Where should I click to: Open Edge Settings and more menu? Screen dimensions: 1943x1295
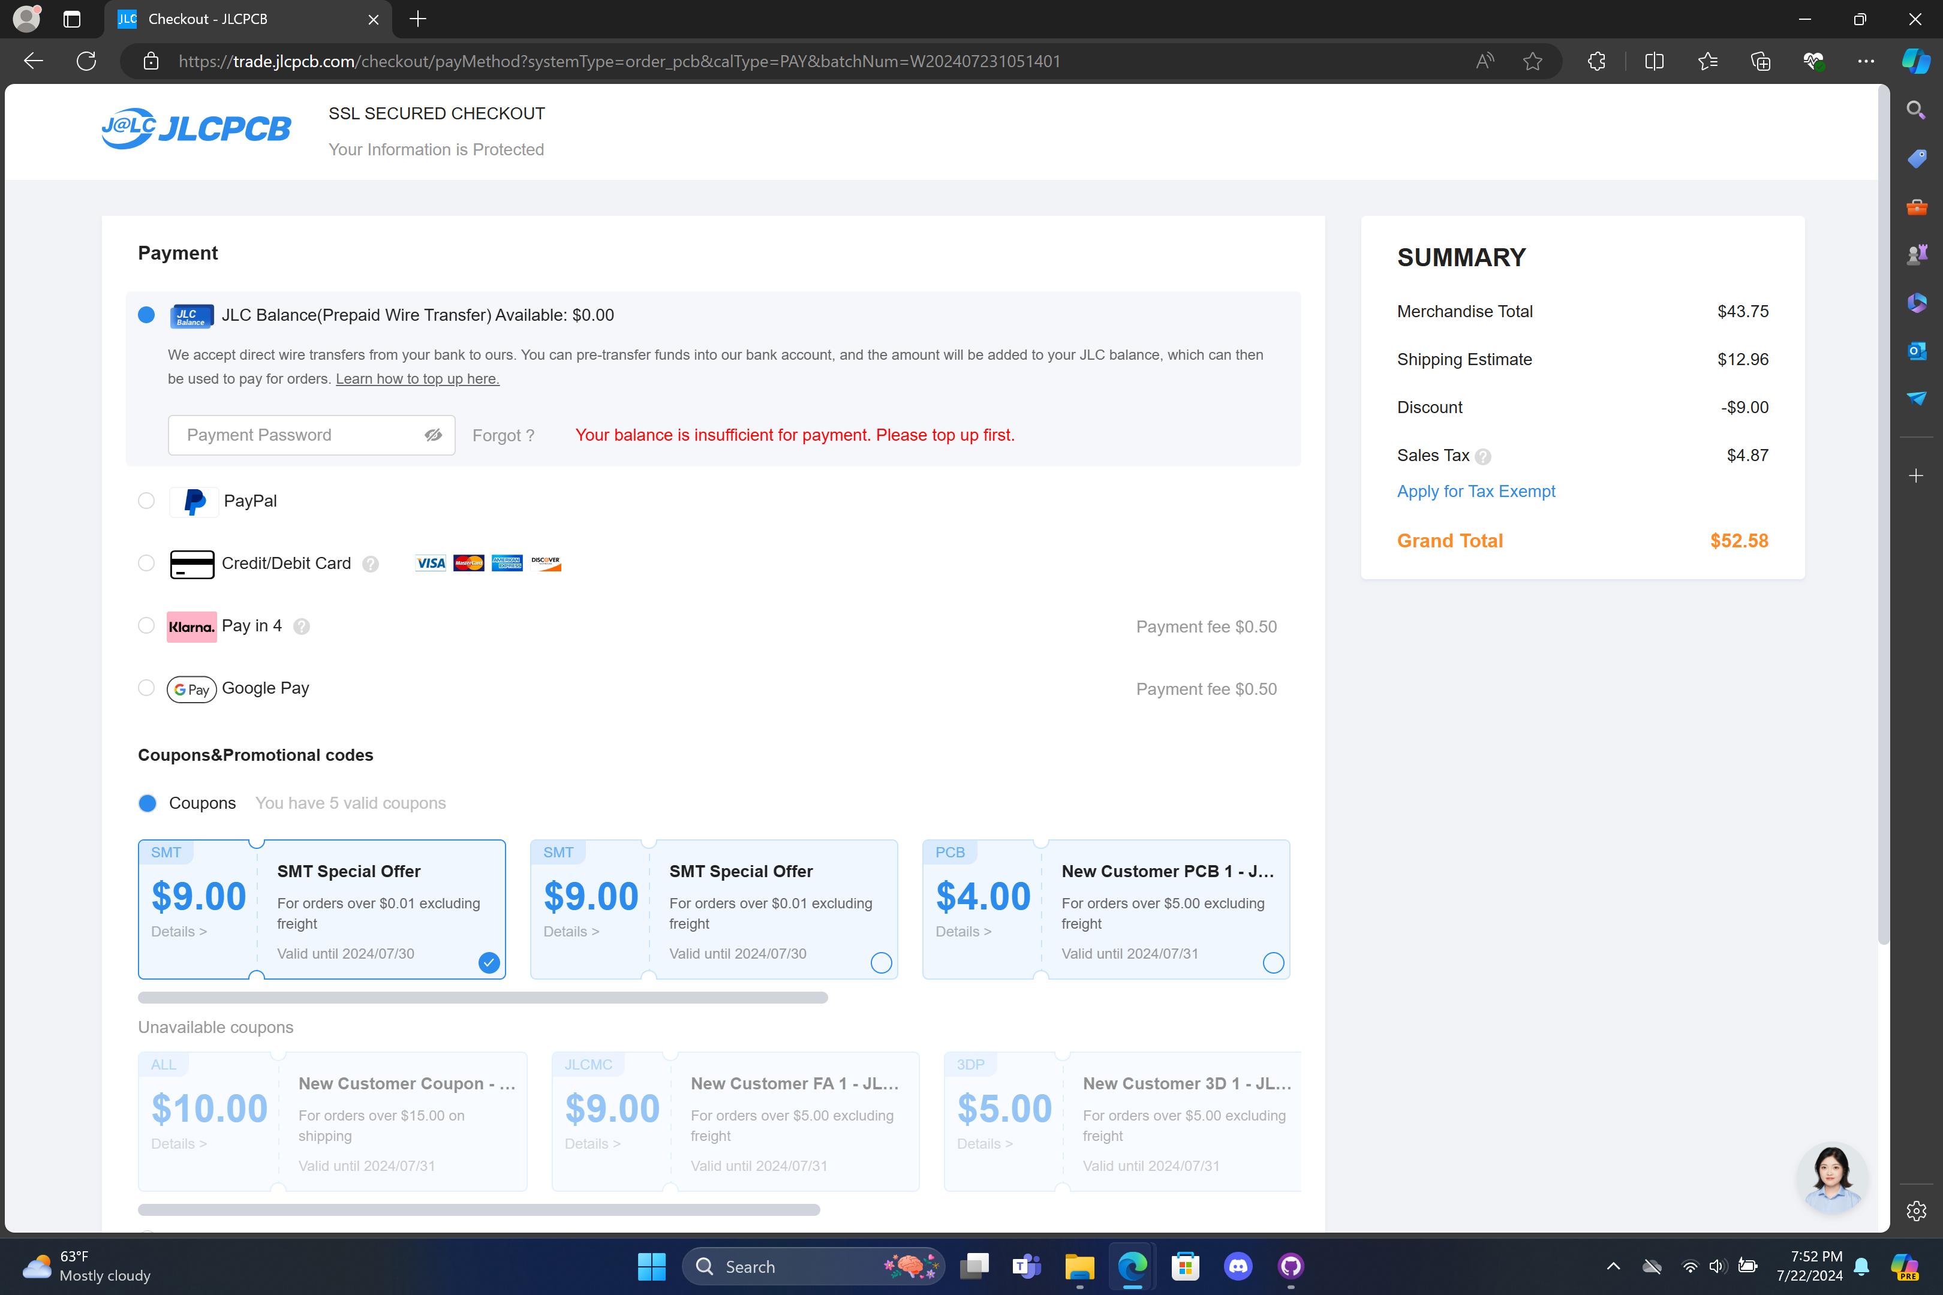tap(1866, 61)
